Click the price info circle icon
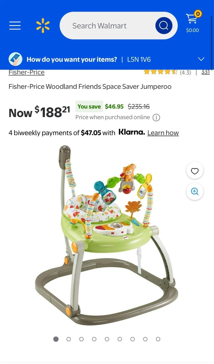 (x=156, y=118)
